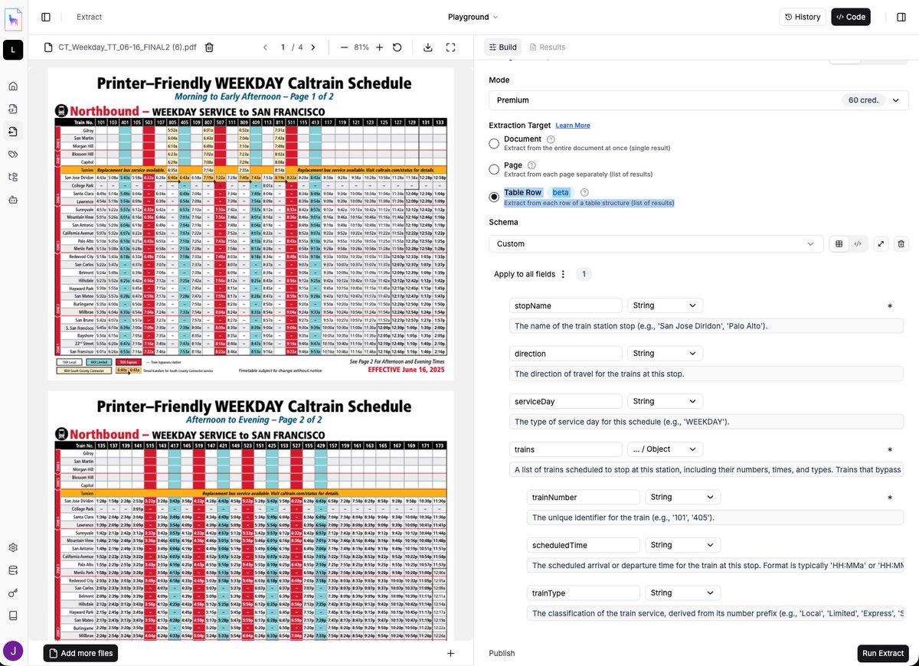Click the Run Extract button
The height and width of the screenshot is (666, 919).
(882, 653)
